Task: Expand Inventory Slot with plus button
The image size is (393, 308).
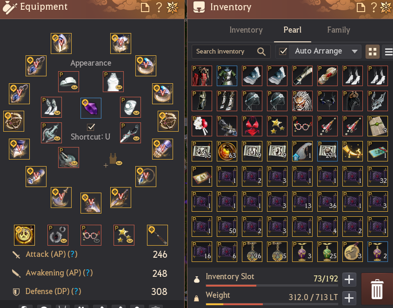Action: 349,279
